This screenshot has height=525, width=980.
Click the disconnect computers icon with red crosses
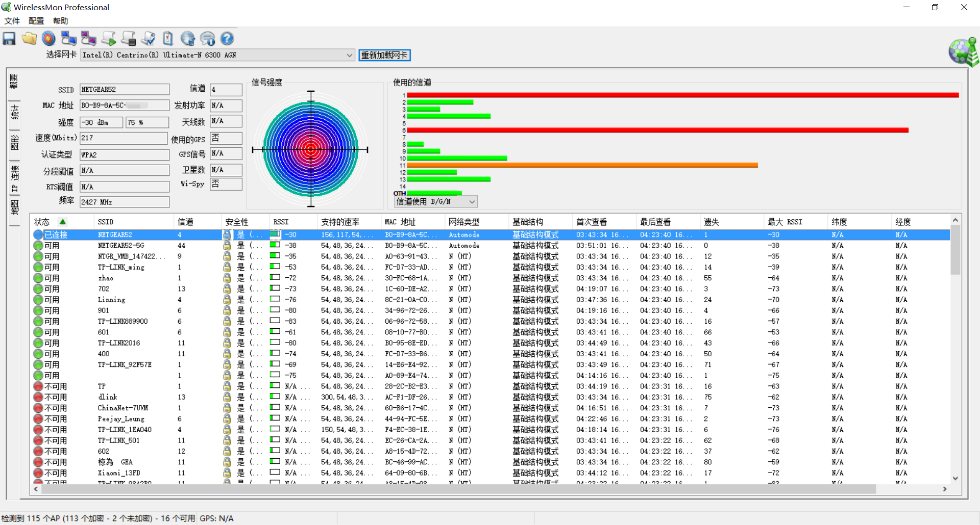[x=88, y=39]
